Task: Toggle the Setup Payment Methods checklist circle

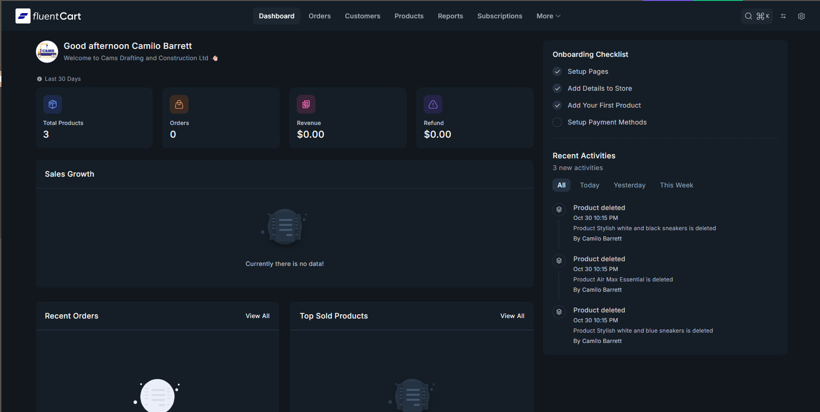Action: (x=557, y=122)
